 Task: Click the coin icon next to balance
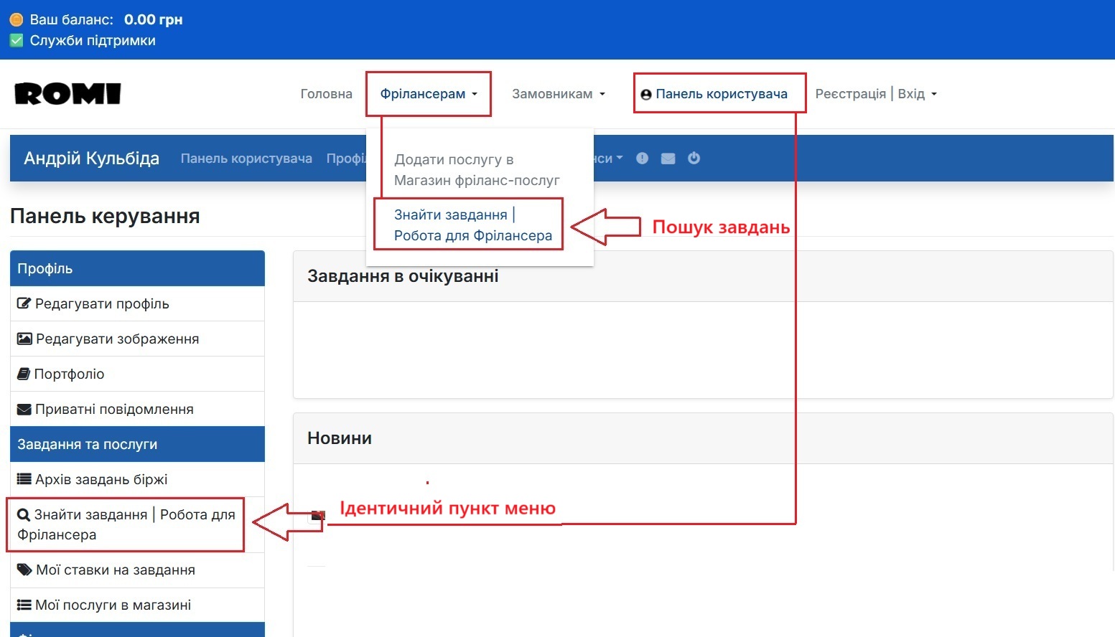15,19
